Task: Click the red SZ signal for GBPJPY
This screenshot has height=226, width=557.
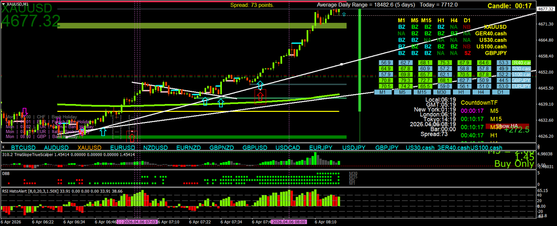Action: 467,53
